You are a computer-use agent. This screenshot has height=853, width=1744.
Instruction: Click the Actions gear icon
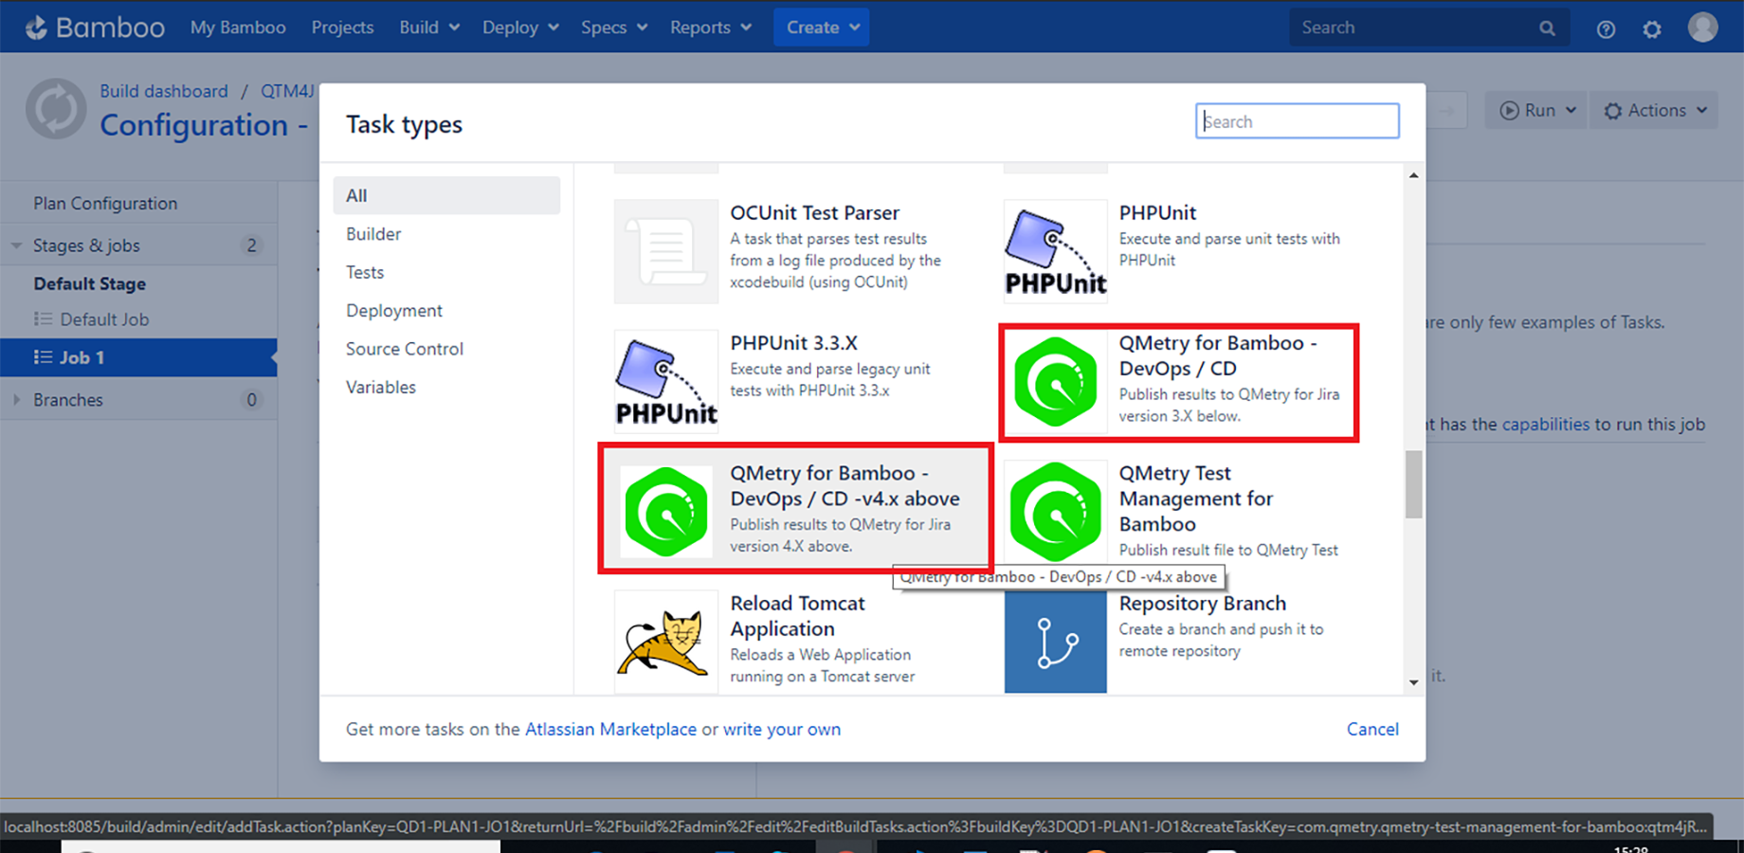(x=1612, y=111)
